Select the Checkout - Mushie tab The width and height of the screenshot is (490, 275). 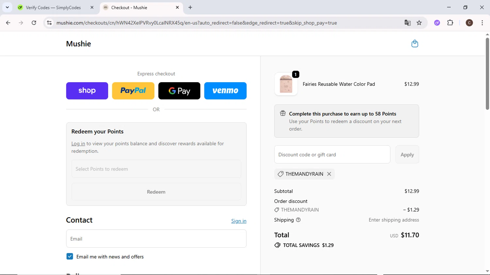(x=141, y=7)
